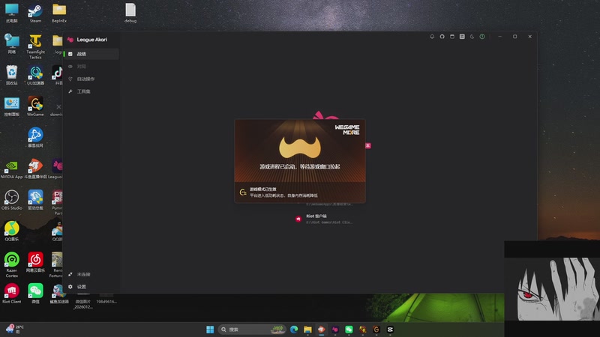This screenshot has height=337, width=600.
Task: Open 控制面板 desktop icon
Action: point(11,106)
